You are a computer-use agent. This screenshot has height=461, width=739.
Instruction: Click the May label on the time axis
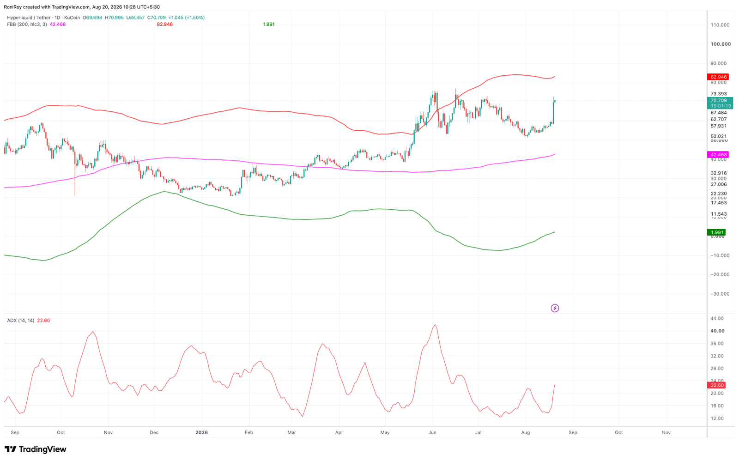pyautogui.click(x=385, y=433)
